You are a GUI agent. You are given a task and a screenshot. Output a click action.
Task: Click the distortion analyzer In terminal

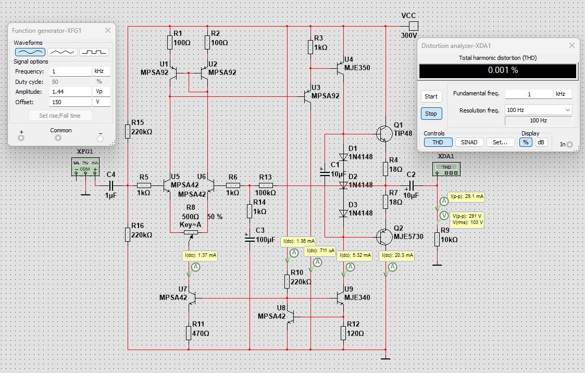coord(570,144)
